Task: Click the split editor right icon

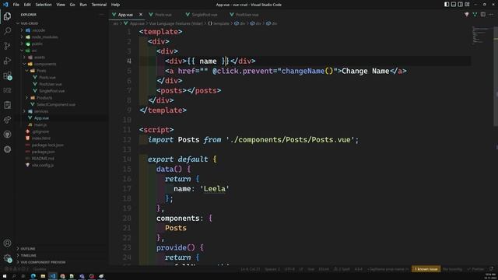Action: (482, 15)
